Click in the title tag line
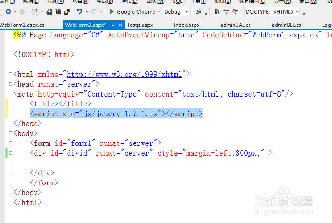The image size is (332, 223). [x=61, y=103]
